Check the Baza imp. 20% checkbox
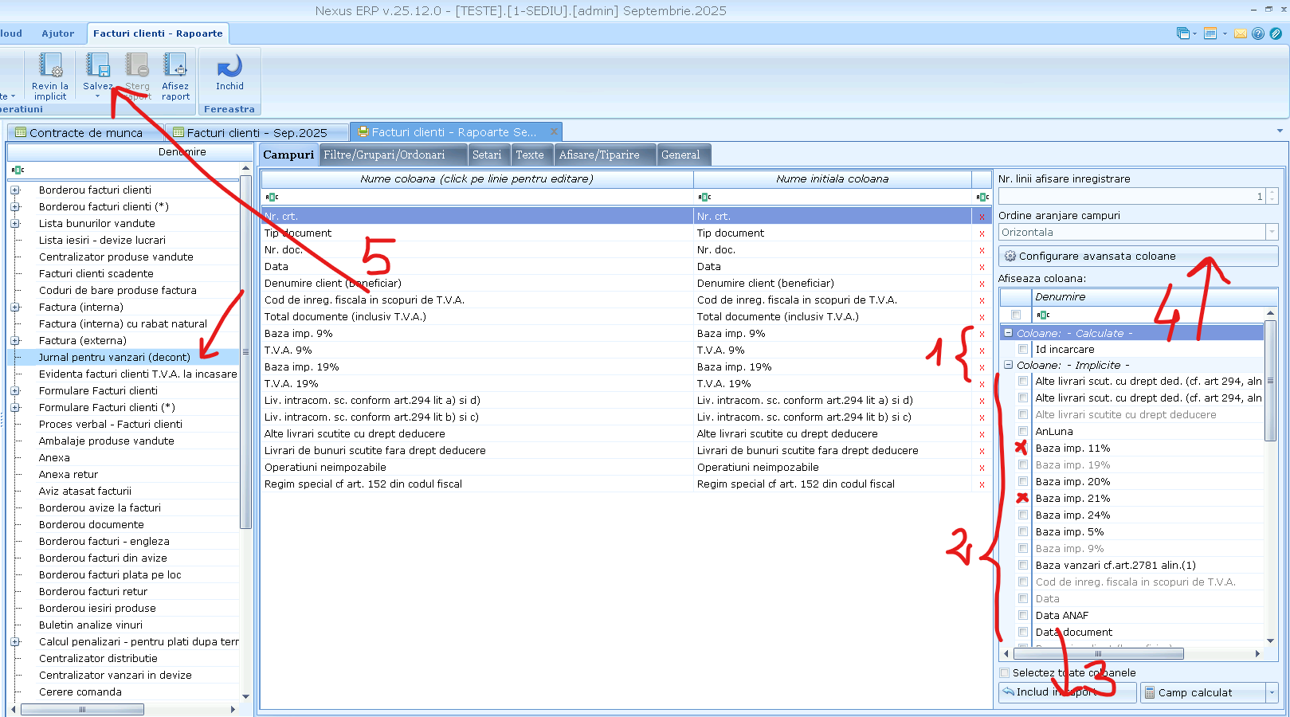This screenshot has width=1290, height=717. click(x=1023, y=482)
